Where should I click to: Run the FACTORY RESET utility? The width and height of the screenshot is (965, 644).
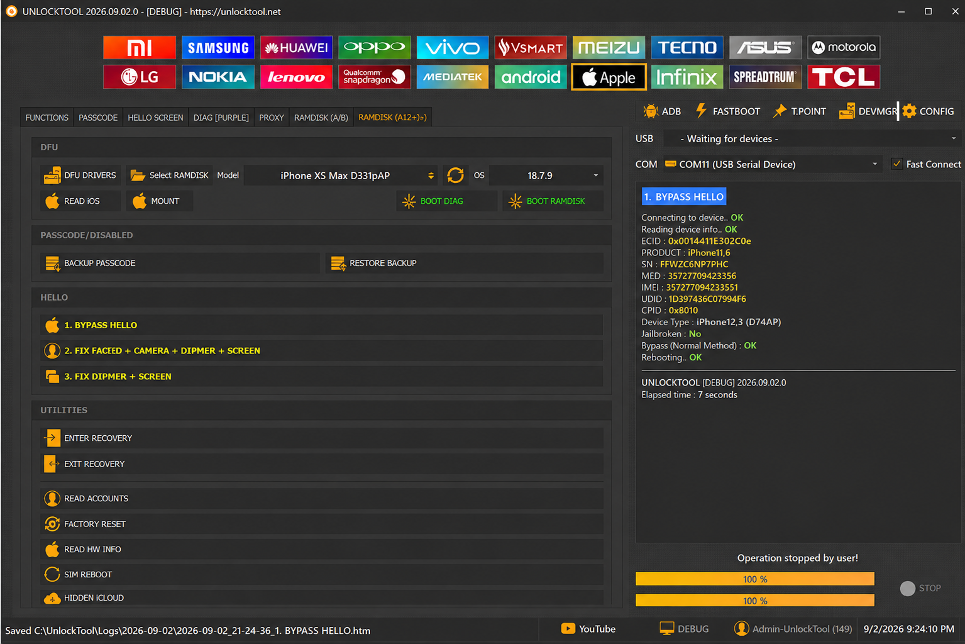pyautogui.click(x=322, y=524)
